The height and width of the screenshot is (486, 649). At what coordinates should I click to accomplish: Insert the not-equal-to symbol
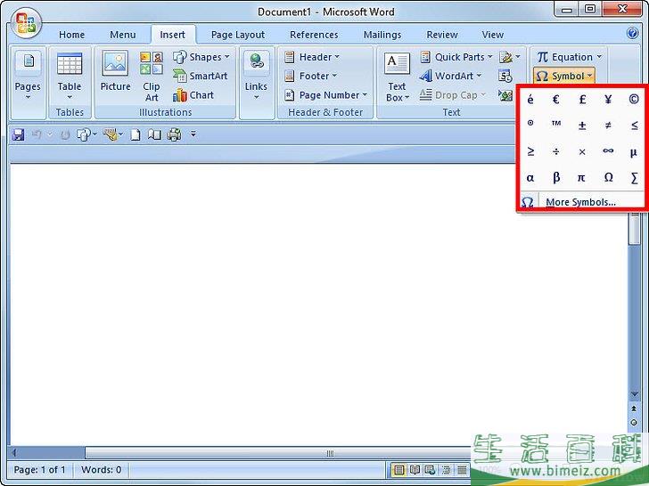[608, 126]
